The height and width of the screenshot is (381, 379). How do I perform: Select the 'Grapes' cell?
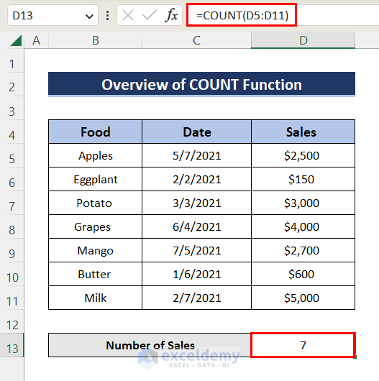pyautogui.click(x=95, y=226)
